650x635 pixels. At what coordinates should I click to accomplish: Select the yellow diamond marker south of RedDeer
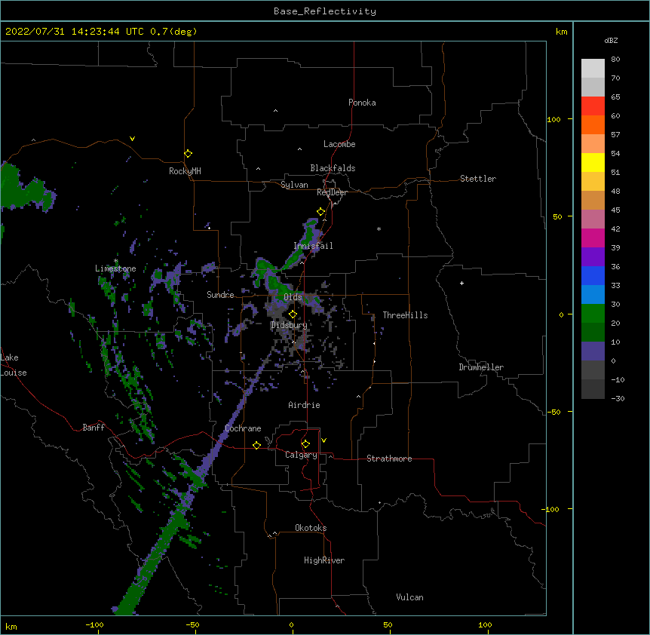pyautogui.click(x=320, y=212)
